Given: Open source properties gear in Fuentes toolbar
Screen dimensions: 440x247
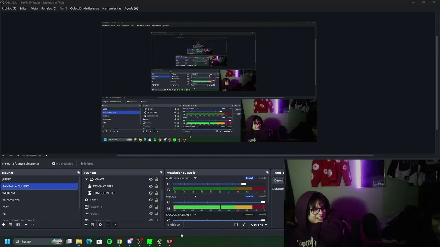Looking at the screenshot, I should [x=100, y=225].
